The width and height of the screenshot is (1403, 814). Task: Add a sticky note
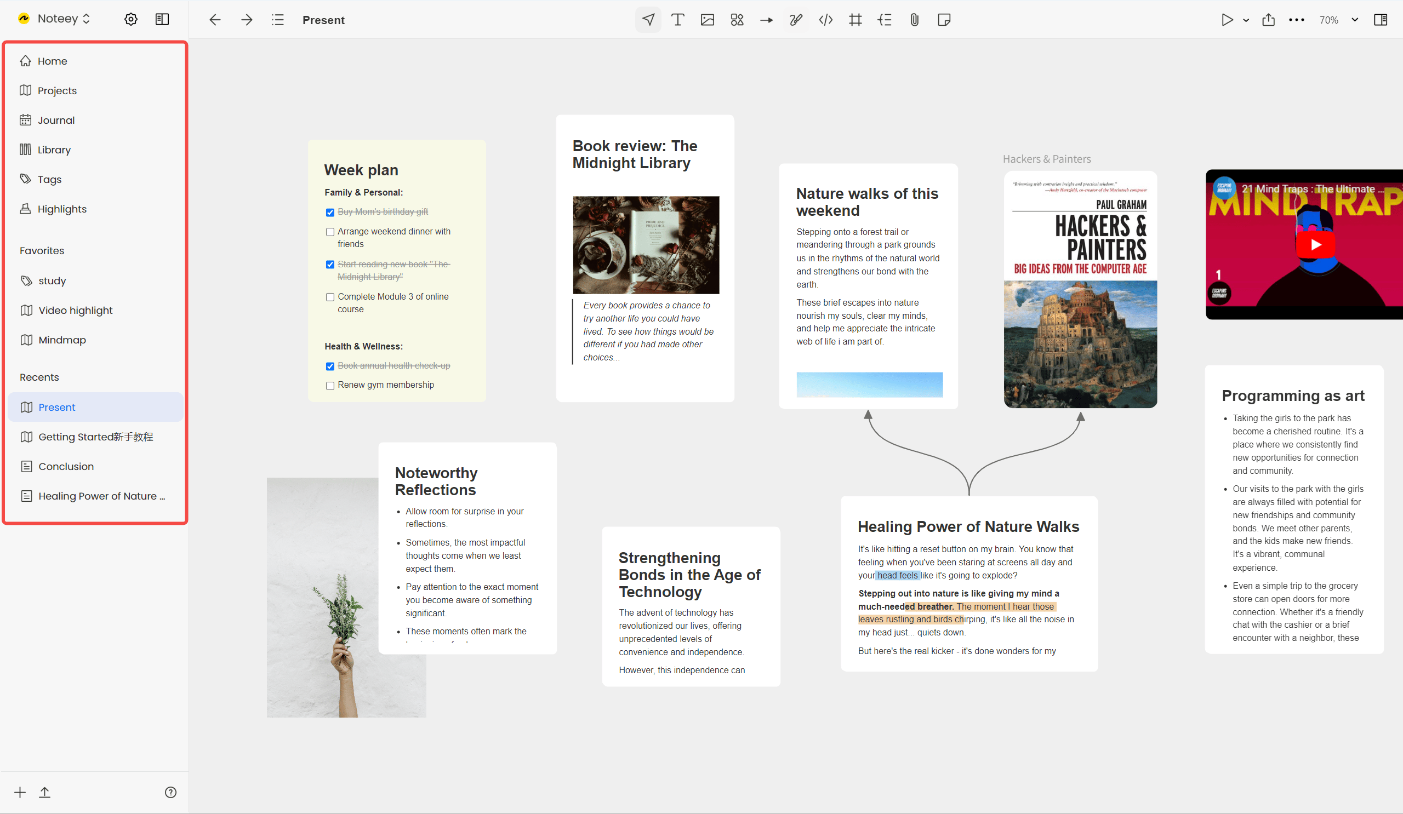pyautogui.click(x=944, y=20)
